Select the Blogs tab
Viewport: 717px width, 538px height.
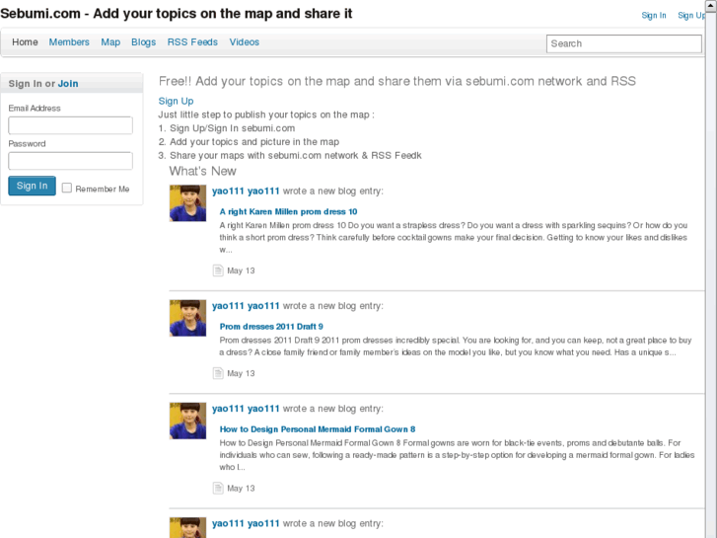point(144,42)
